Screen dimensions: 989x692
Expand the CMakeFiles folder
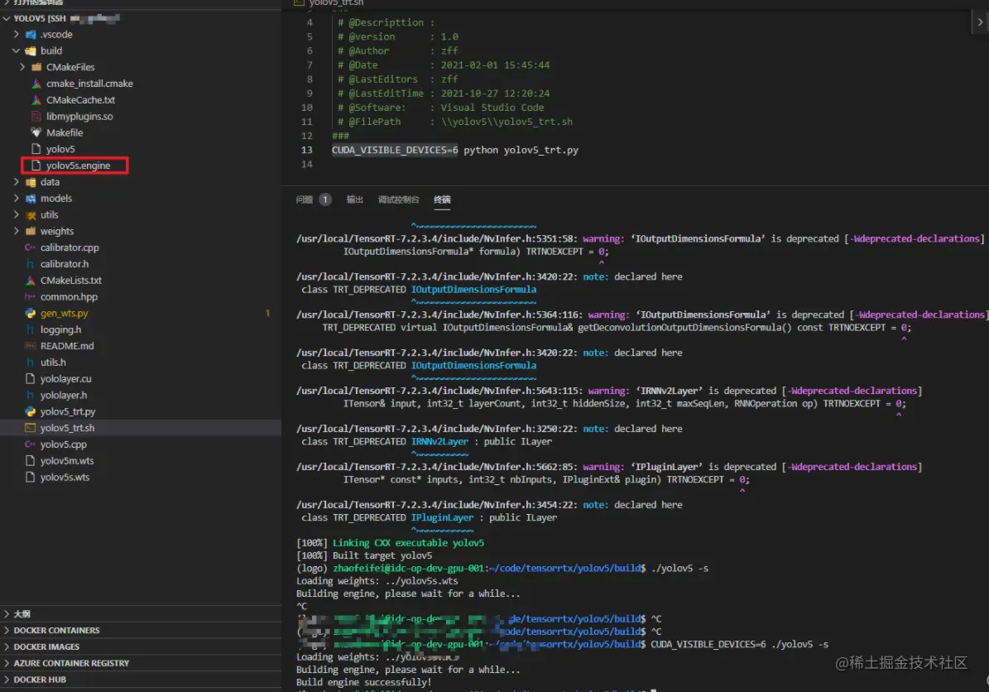22,67
